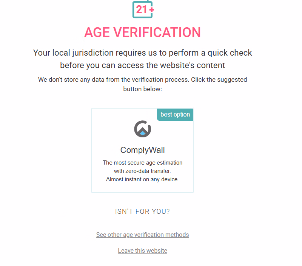This screenshot has width=302, height=266.
Task: Click the 'AGE VERIFICATION' heading
Action: [142, 32]
